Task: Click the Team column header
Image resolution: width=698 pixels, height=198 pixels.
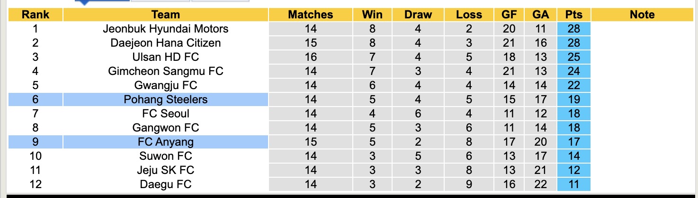Action: point(165,15)
